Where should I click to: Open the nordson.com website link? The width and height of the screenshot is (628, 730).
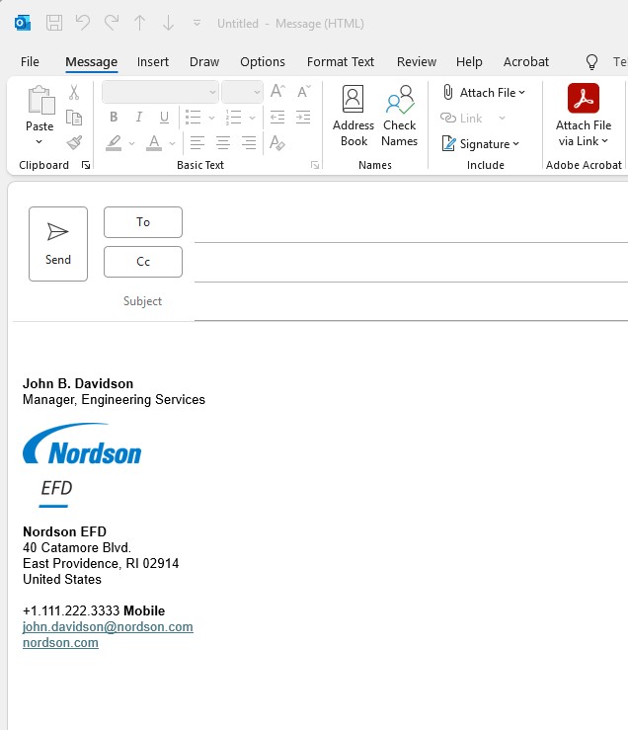60,642
